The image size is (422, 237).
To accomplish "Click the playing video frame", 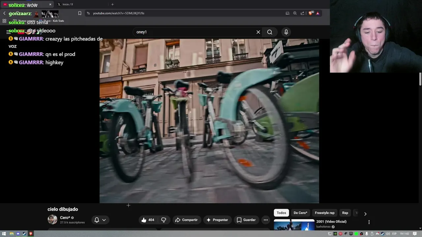I will pos(209,121).
